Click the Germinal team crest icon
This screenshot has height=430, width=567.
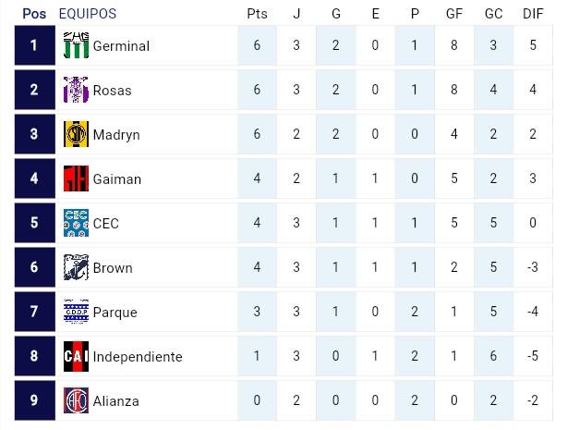(76, 46)
